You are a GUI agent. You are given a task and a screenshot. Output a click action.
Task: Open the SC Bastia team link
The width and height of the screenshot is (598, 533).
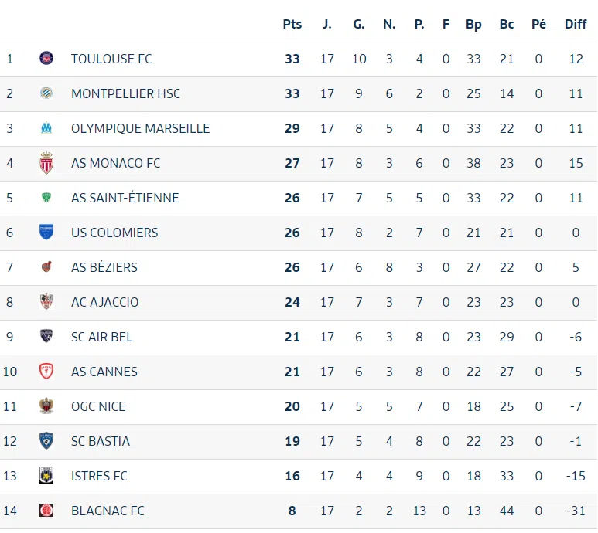pos(101,441)
